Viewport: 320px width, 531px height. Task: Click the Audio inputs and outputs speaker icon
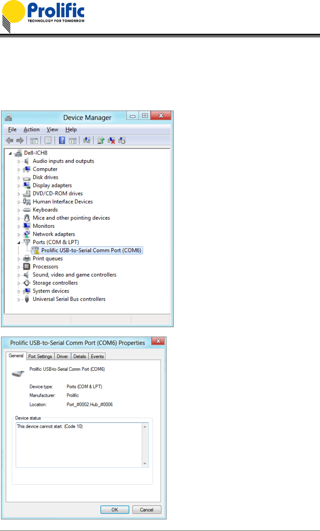click(x=26, y=161)
